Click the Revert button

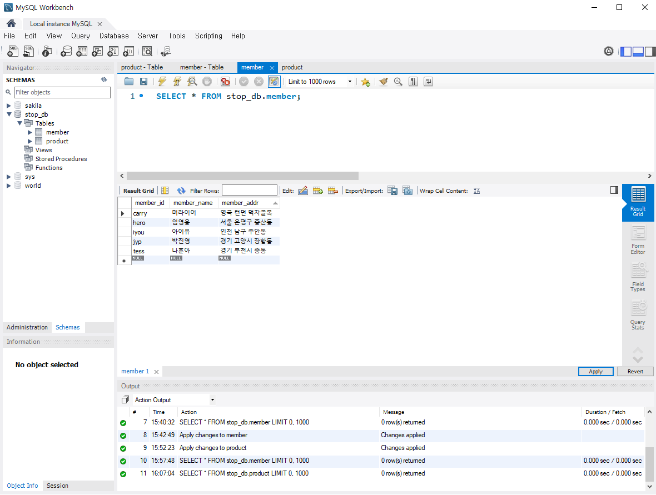tap(635, 371)
